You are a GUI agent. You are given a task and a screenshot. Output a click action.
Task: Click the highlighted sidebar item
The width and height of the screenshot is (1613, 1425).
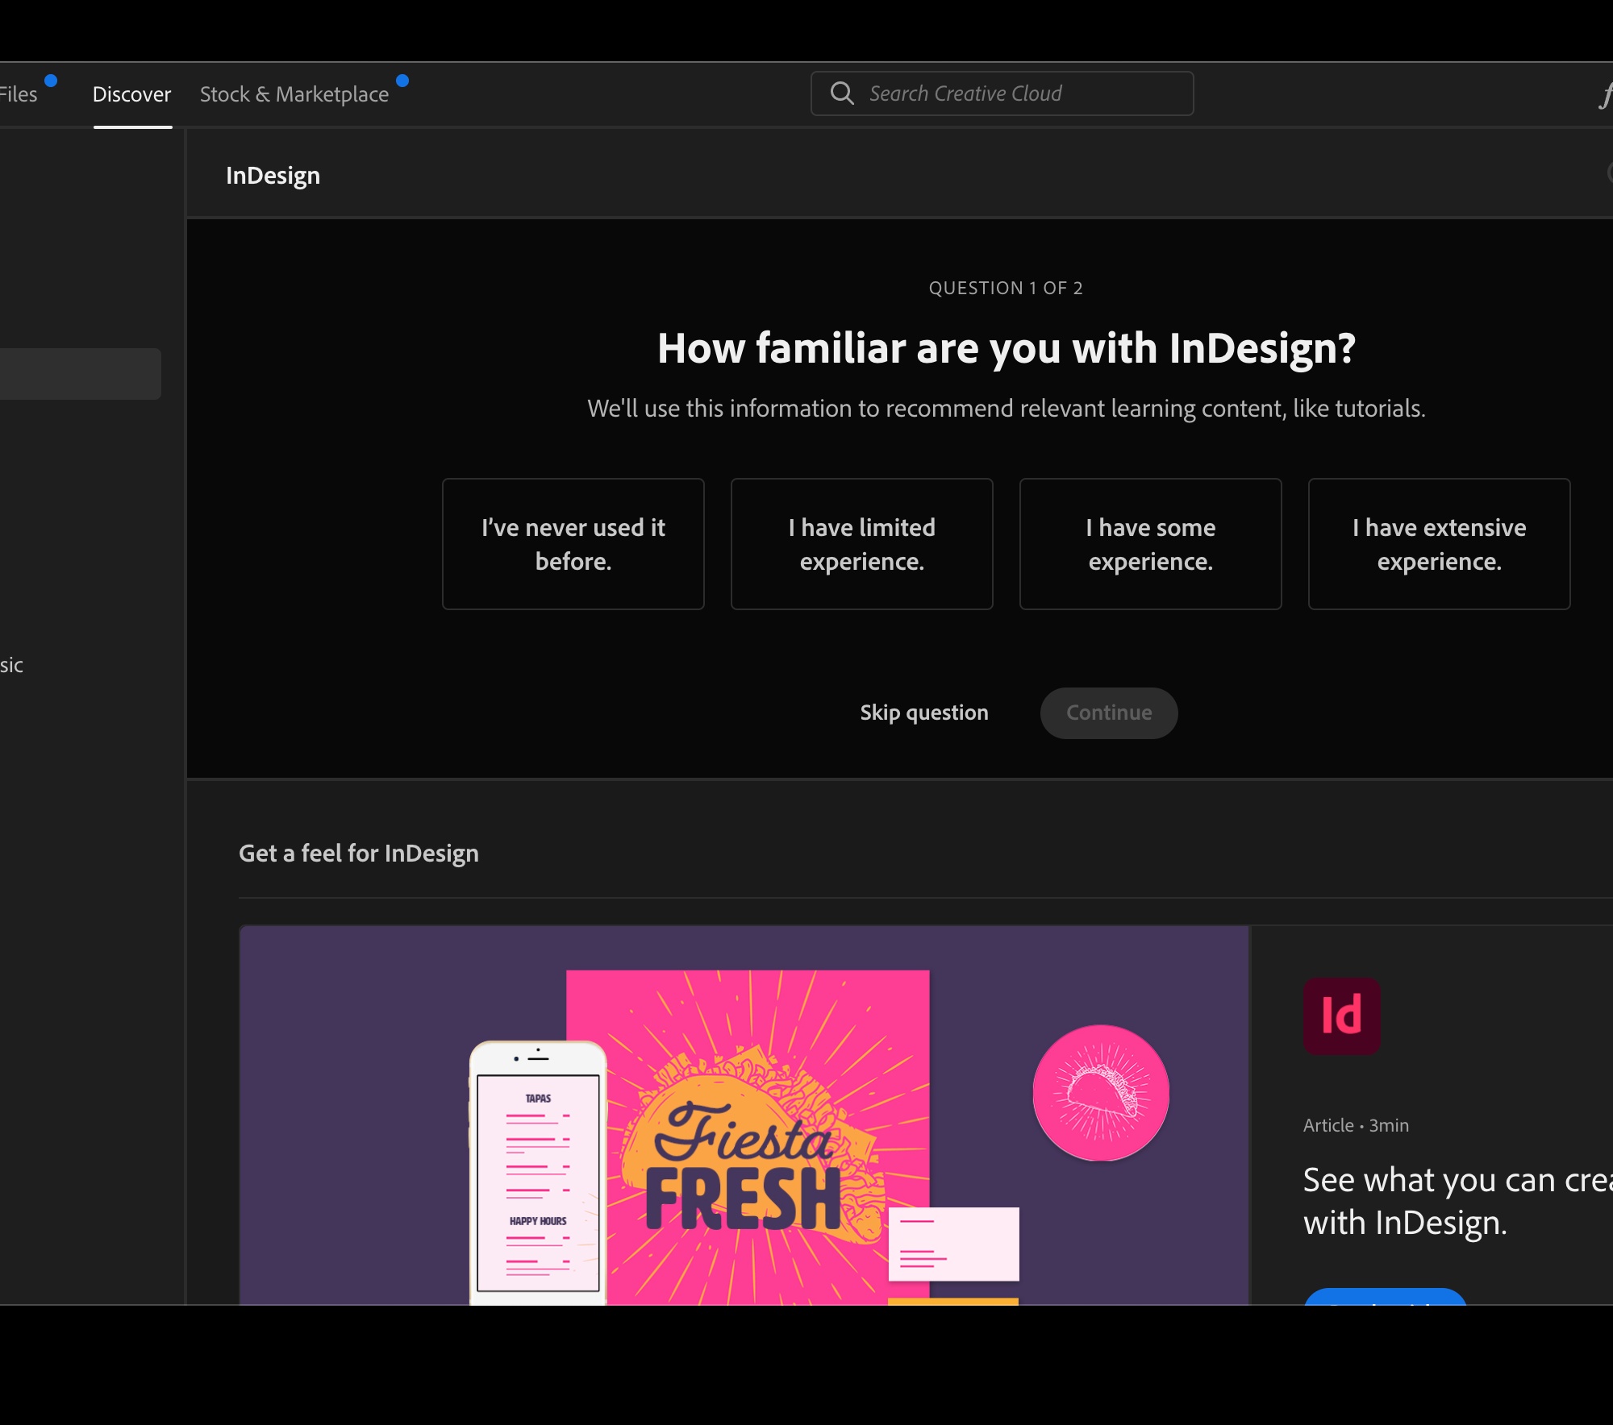[81, 374]
